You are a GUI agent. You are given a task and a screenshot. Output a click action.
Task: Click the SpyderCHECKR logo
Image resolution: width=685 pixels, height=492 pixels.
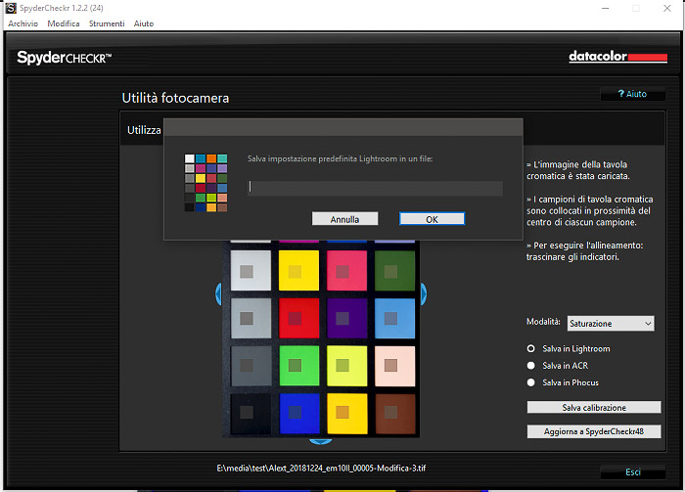coord(65,57)
